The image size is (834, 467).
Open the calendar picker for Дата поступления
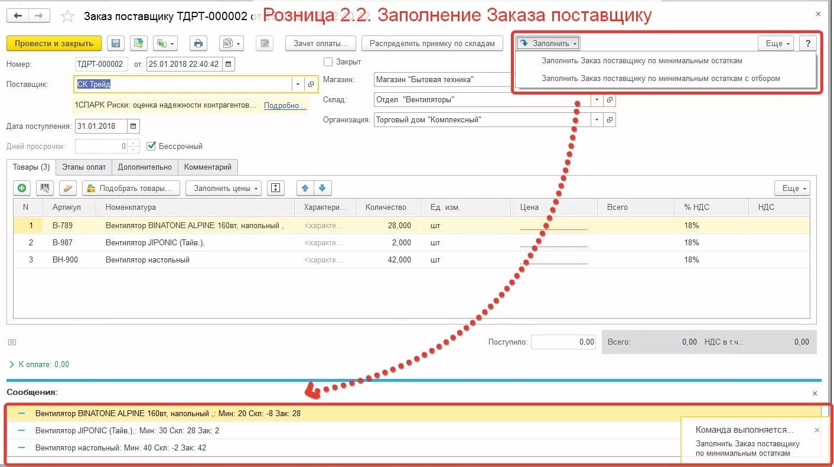point(133,126)
